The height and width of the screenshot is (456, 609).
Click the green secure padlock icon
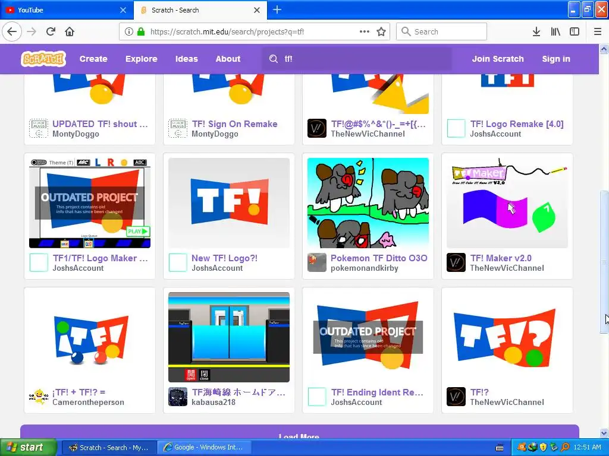pyautogui.click(x=141, y=31)
